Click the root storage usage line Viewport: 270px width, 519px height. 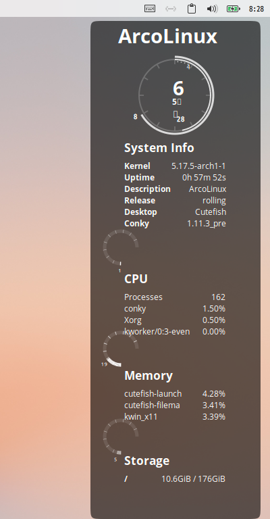click(x=175, y=479)
